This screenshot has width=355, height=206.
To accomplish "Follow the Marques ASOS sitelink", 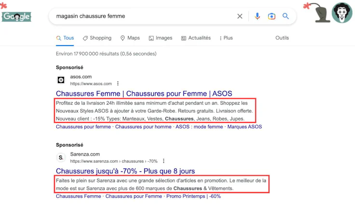I will [245, 127].
